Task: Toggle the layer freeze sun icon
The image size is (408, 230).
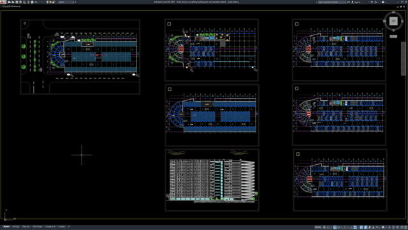Action: pos(50,2)
